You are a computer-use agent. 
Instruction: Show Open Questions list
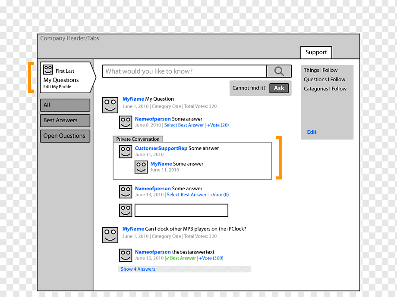(65, 136)
